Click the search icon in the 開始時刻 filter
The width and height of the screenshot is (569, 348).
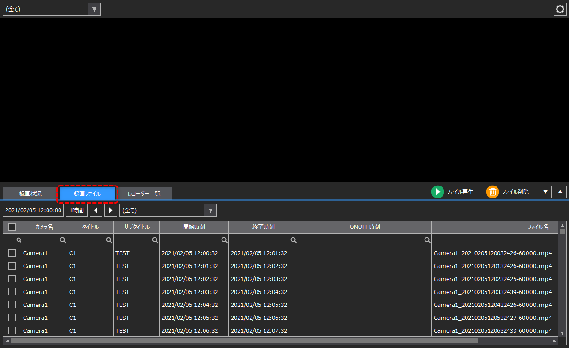coord(225,240)
